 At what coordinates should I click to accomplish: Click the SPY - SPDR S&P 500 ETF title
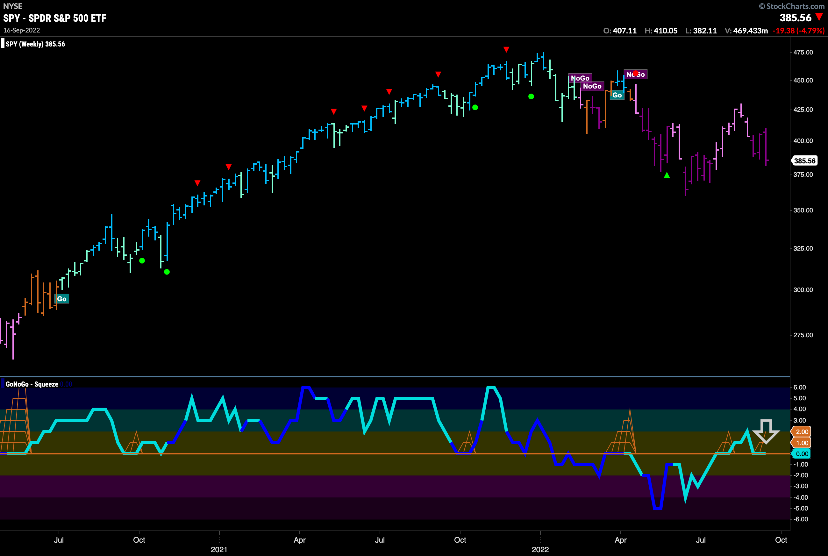coord(54,18)
